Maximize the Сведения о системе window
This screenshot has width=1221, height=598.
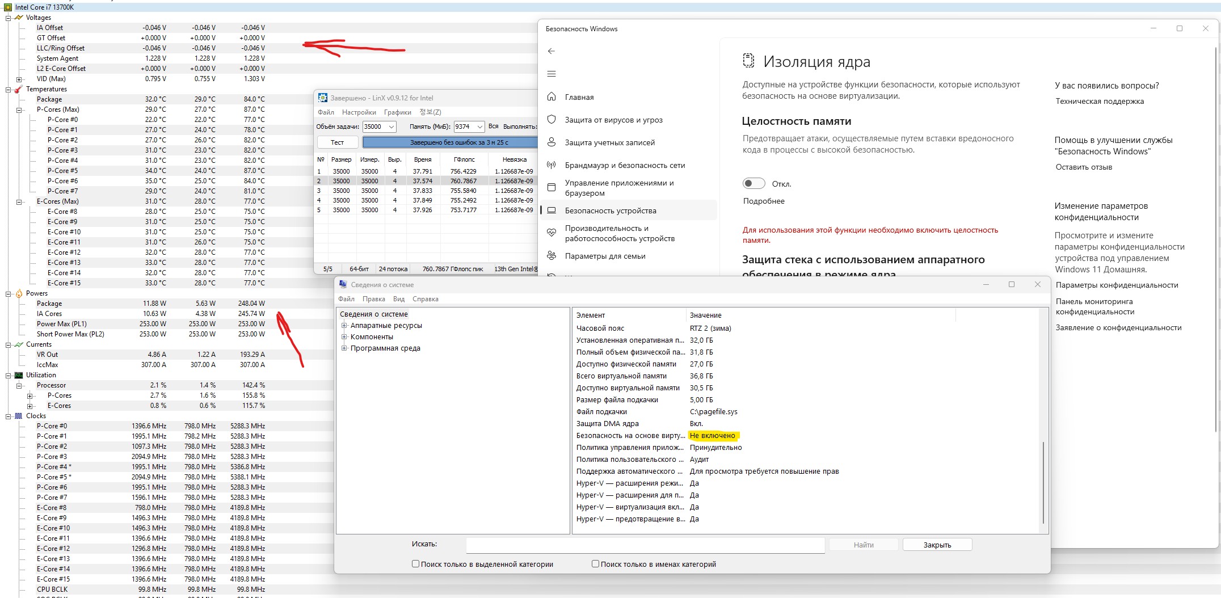(x=1012, y=284)
